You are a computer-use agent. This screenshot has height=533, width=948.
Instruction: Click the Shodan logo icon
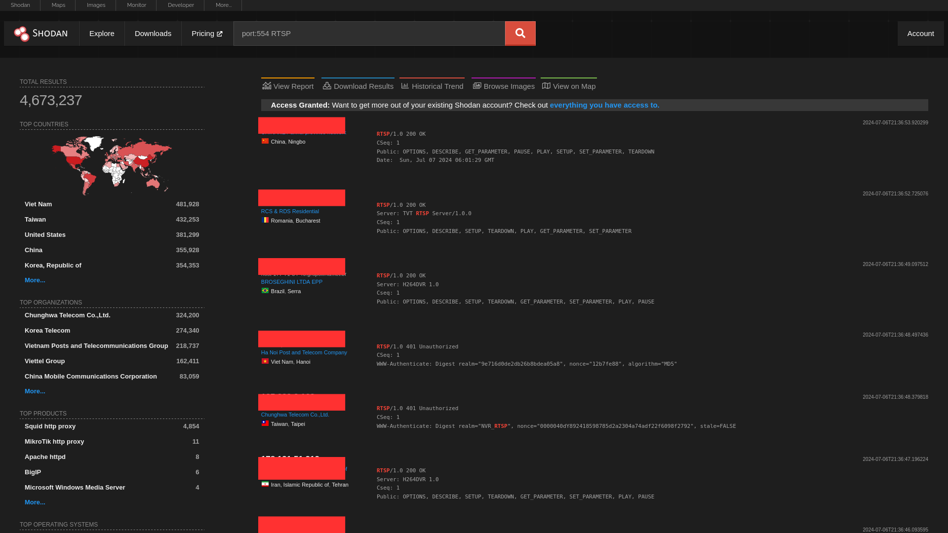(x=22, y=34)
